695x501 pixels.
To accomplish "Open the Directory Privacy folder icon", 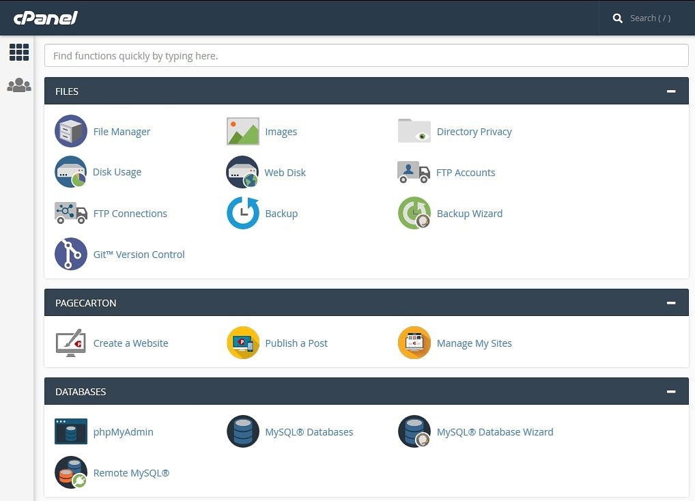I will click(x=414, y=131).
